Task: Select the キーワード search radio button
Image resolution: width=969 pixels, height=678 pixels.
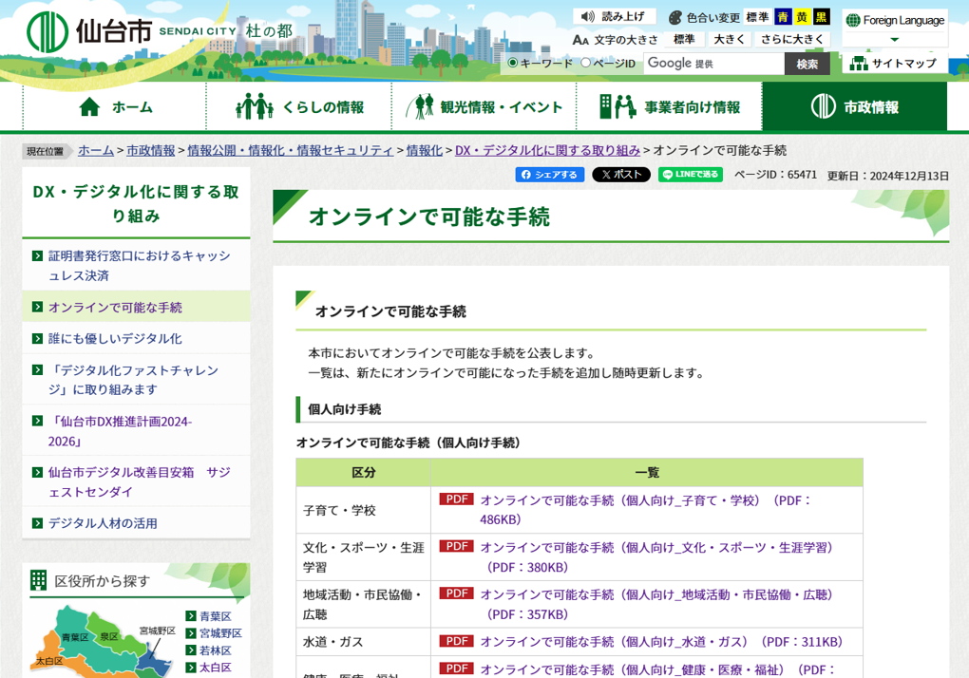Action: pos(513,64)
